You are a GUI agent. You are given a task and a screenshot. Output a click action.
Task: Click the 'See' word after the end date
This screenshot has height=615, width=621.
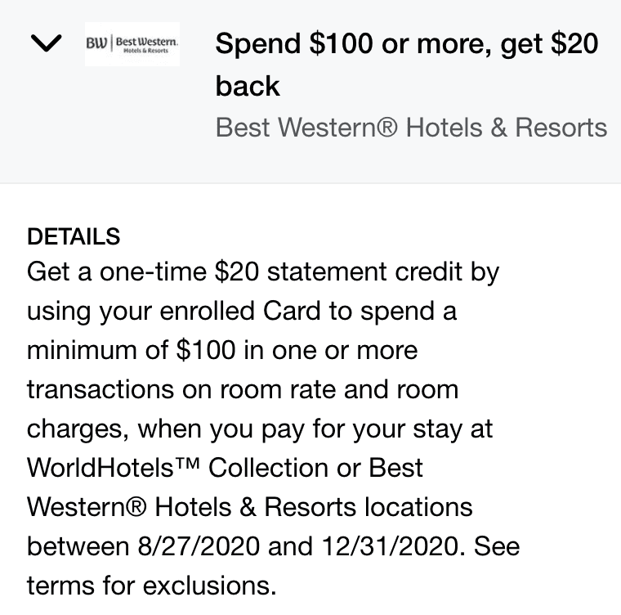pyautogui.click(x=497, y=546)
